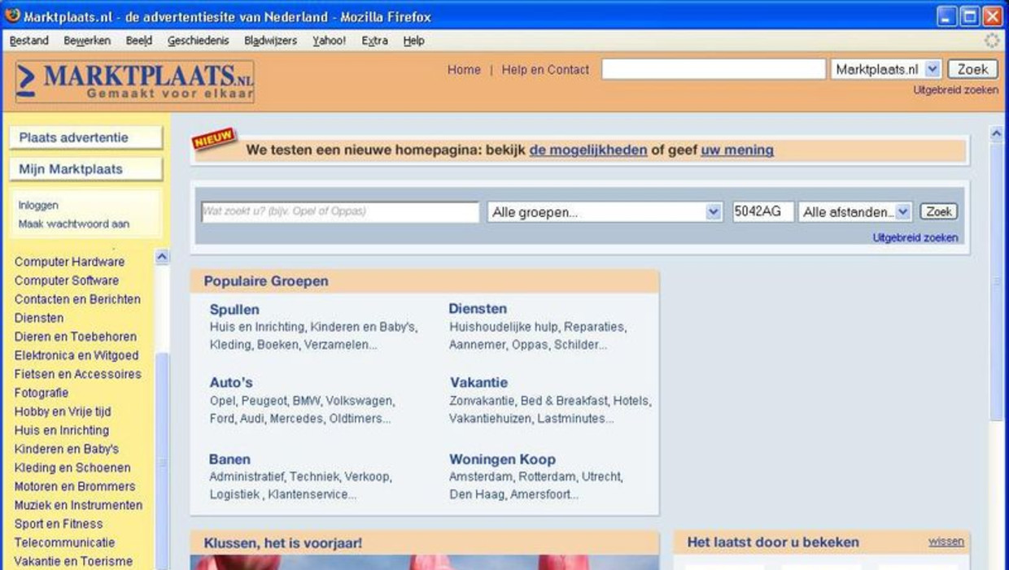Screen dimensions: 1009x570
Task: Select Fietsen en Accessoires category
Action: [77, 374]
